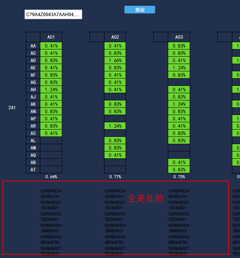Click the AQ row label
The width and height of the screenshot is (240, 258).
[x=33, y=155]
